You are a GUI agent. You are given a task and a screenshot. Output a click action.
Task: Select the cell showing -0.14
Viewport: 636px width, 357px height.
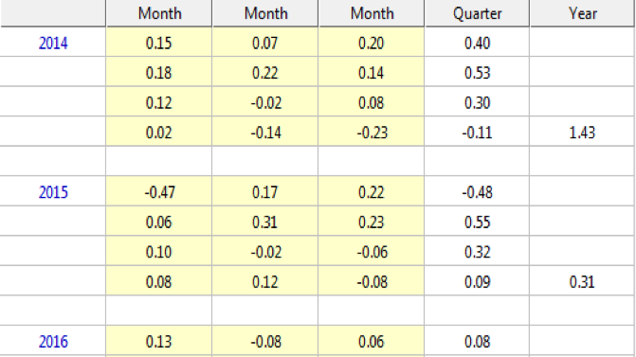(x=265, y=133)
